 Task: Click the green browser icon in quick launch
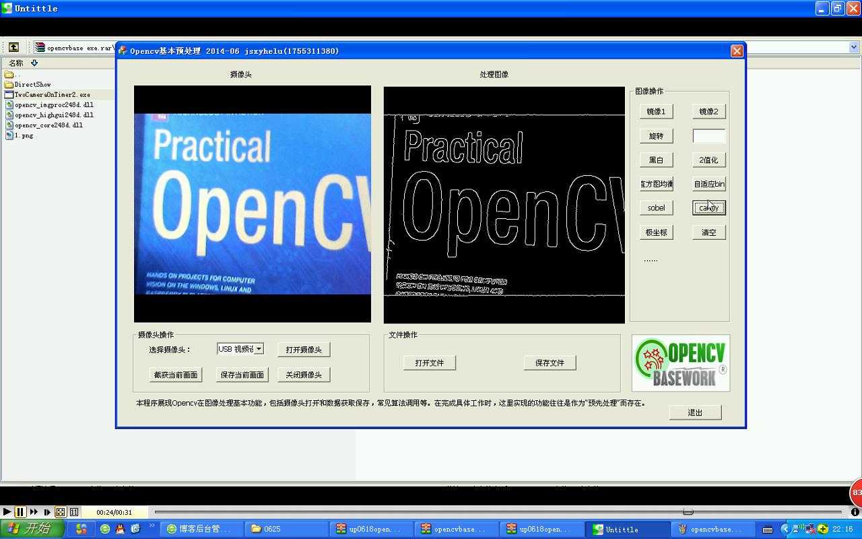105,529
